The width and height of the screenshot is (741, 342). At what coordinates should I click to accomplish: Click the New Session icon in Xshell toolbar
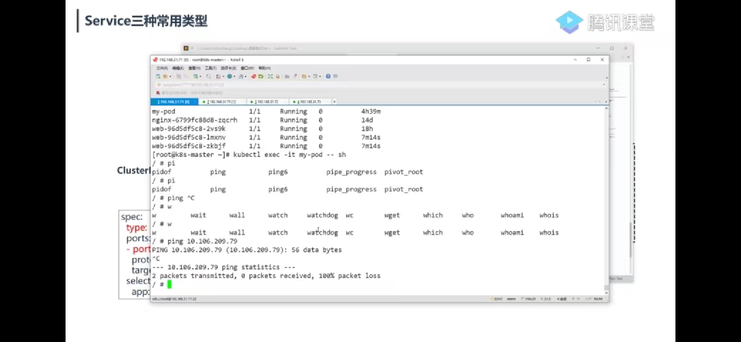[x=158, y=76]
